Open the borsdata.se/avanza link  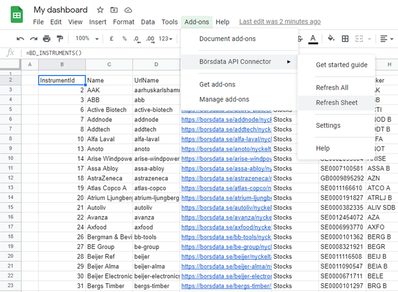click(226, 217)
